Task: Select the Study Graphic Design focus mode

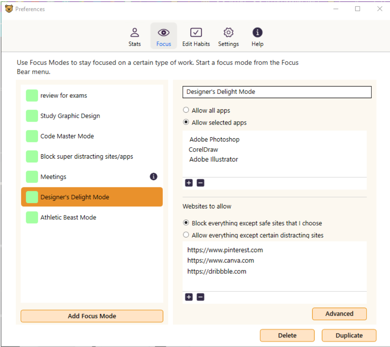Action: 92,116
